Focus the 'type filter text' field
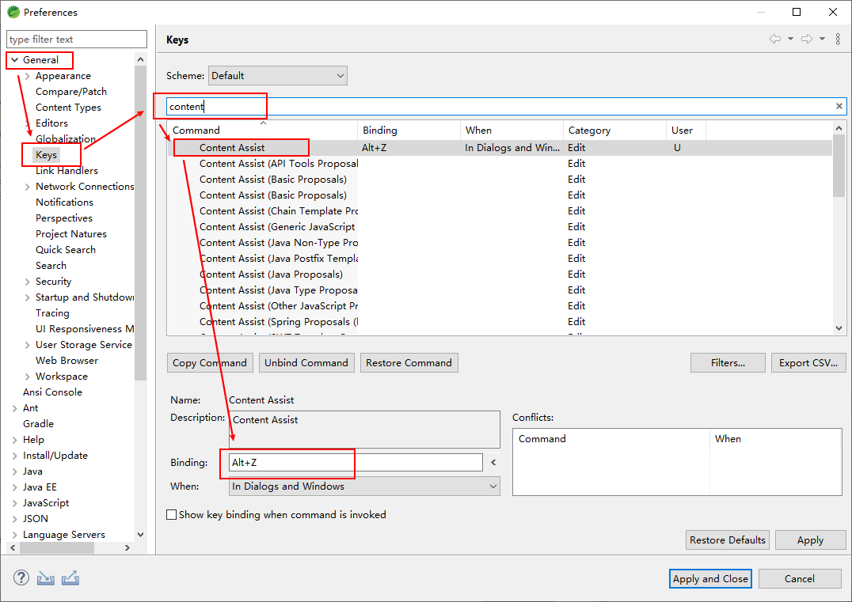This screenshot has width=852, height=602. coord(77,39)
